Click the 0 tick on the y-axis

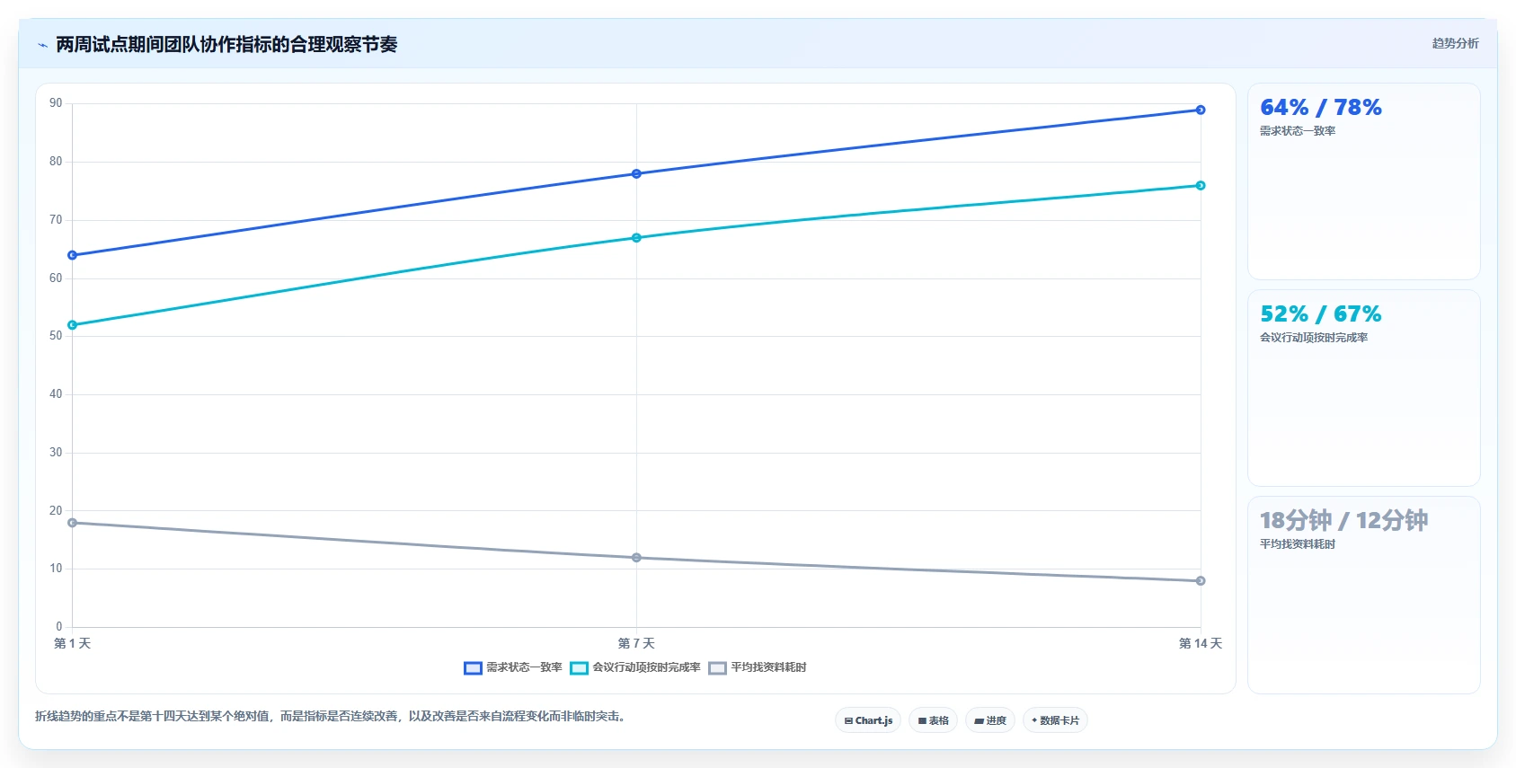pyautogui.click(x=59, y=627)
